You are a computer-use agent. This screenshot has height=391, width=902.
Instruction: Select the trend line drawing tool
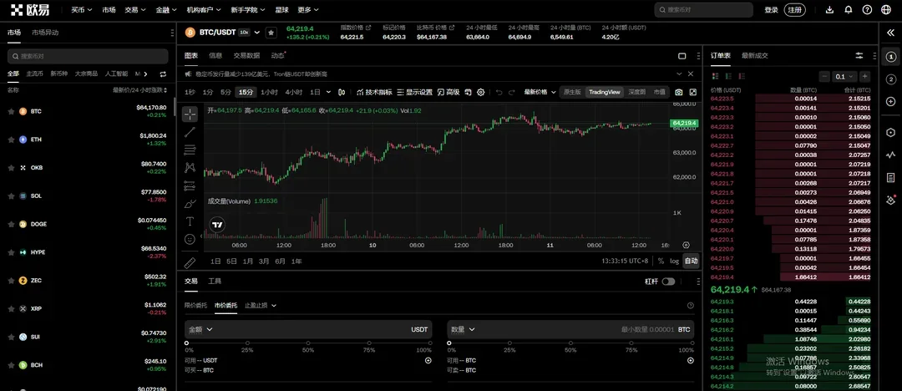click(190, 132)
